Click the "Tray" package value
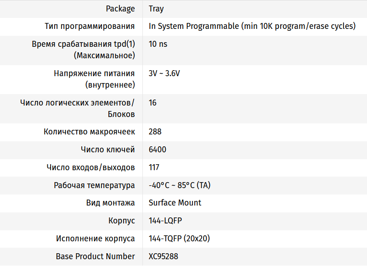Viewport: 367px width, 267px height. click(156, 9)
